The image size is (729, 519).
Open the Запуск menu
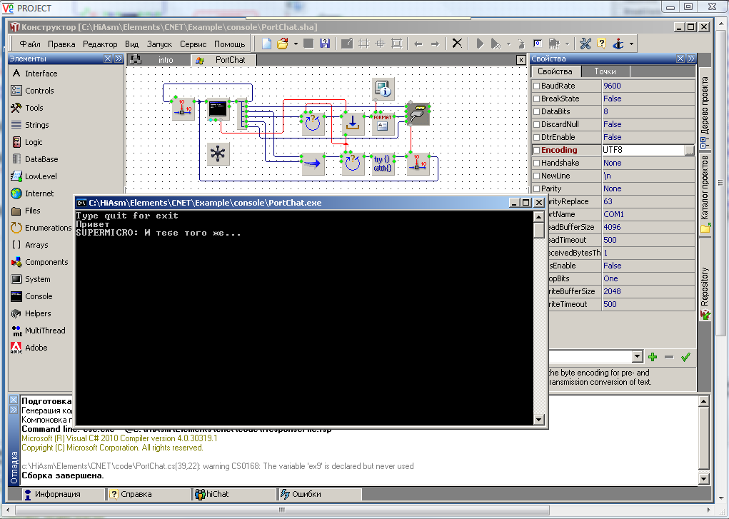159,44
